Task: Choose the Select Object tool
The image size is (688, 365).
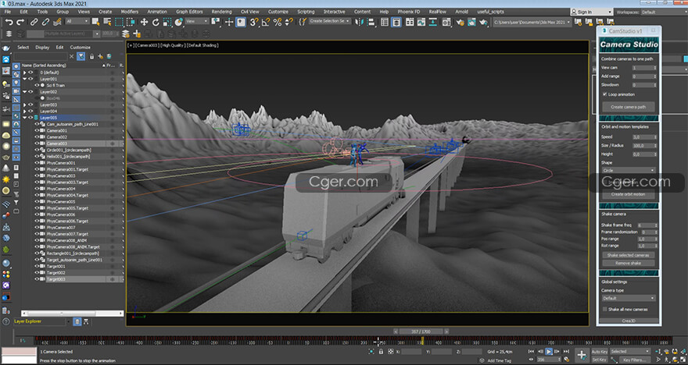Action: click(96, 21)
